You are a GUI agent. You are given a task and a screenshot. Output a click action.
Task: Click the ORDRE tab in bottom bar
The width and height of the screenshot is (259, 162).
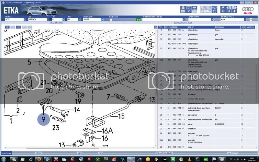click(x=39, y=153)
